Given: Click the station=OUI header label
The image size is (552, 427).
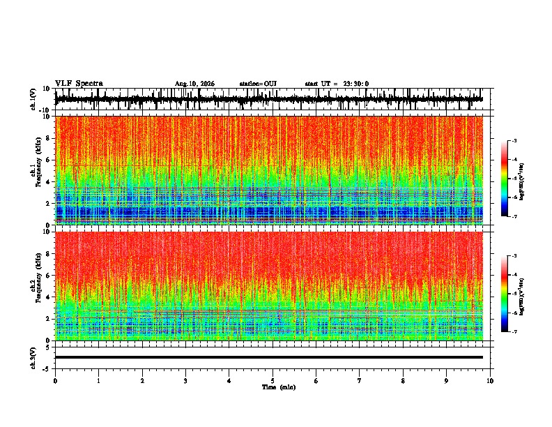Looking at the screenshot, I should click(258, 84).
